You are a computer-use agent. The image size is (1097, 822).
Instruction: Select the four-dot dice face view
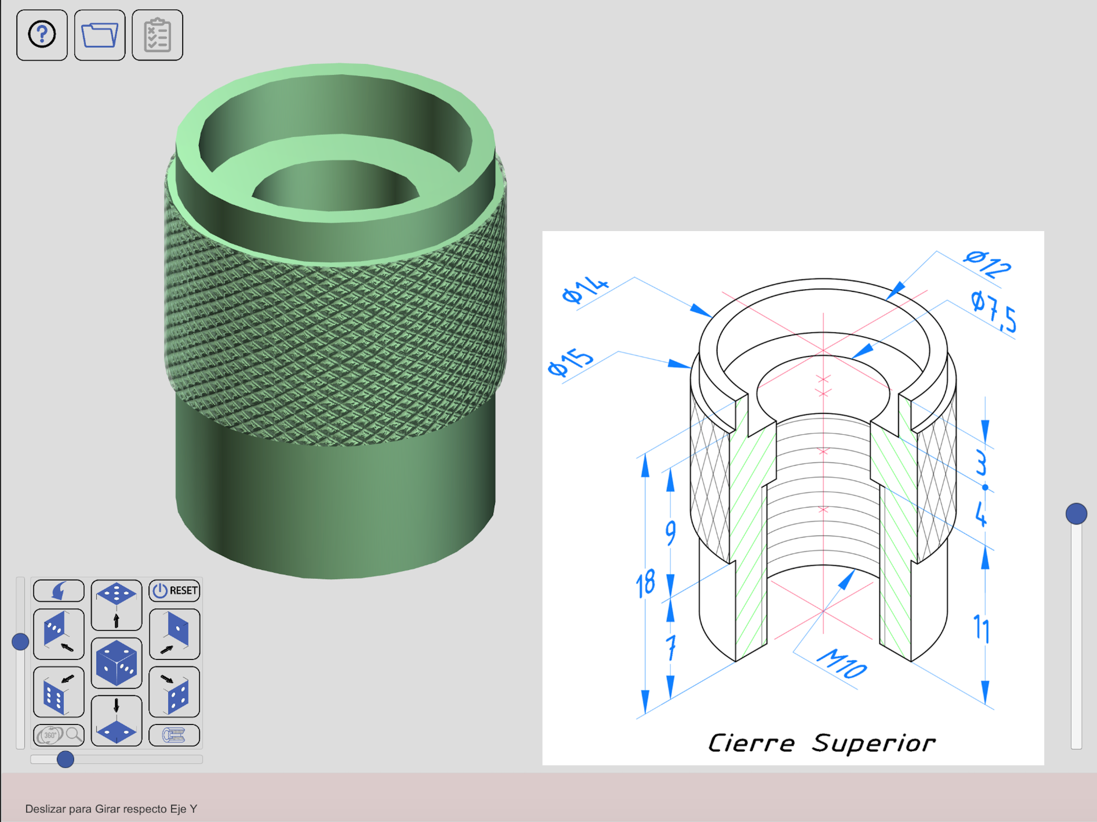click(175, 692)
